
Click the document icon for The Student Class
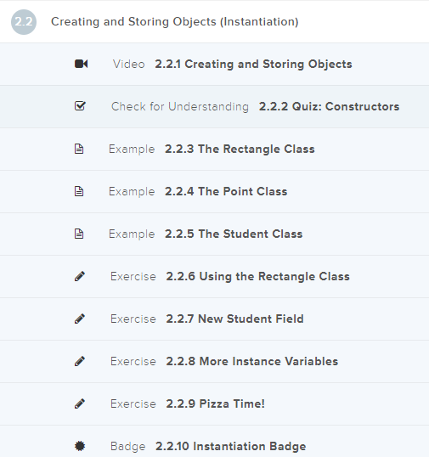[x=79, y=234]
